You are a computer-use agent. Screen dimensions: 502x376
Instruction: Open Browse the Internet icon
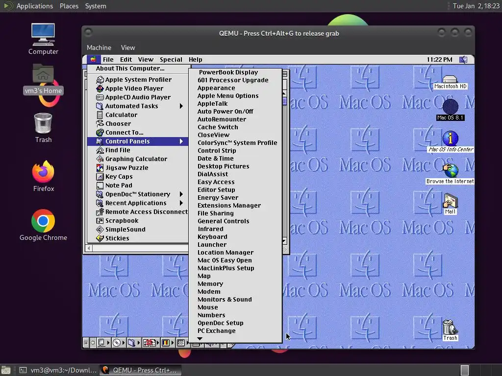(x=450, y=174)
